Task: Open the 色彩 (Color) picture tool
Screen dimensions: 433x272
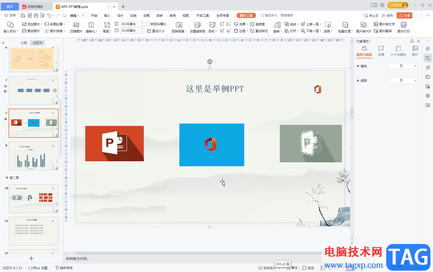Action: [213, 27]
